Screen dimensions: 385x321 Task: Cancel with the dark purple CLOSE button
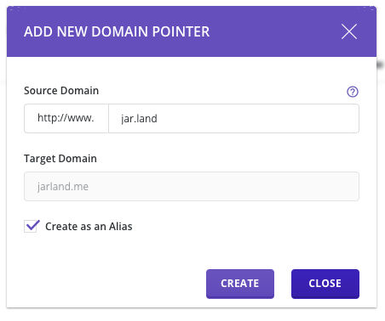click(325, 284)
